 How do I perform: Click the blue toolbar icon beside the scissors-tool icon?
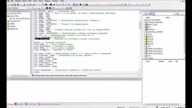click(x=74, y=4)
